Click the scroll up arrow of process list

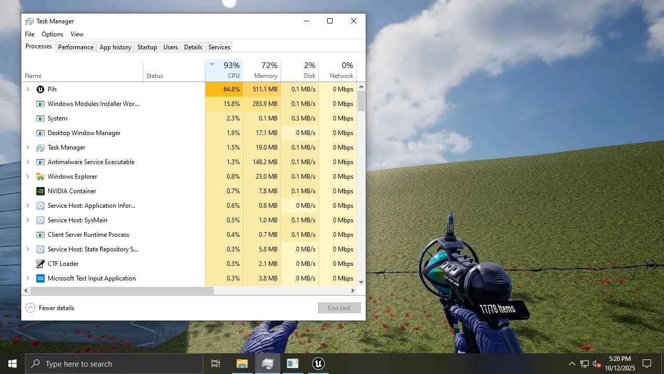click(362, 87)
